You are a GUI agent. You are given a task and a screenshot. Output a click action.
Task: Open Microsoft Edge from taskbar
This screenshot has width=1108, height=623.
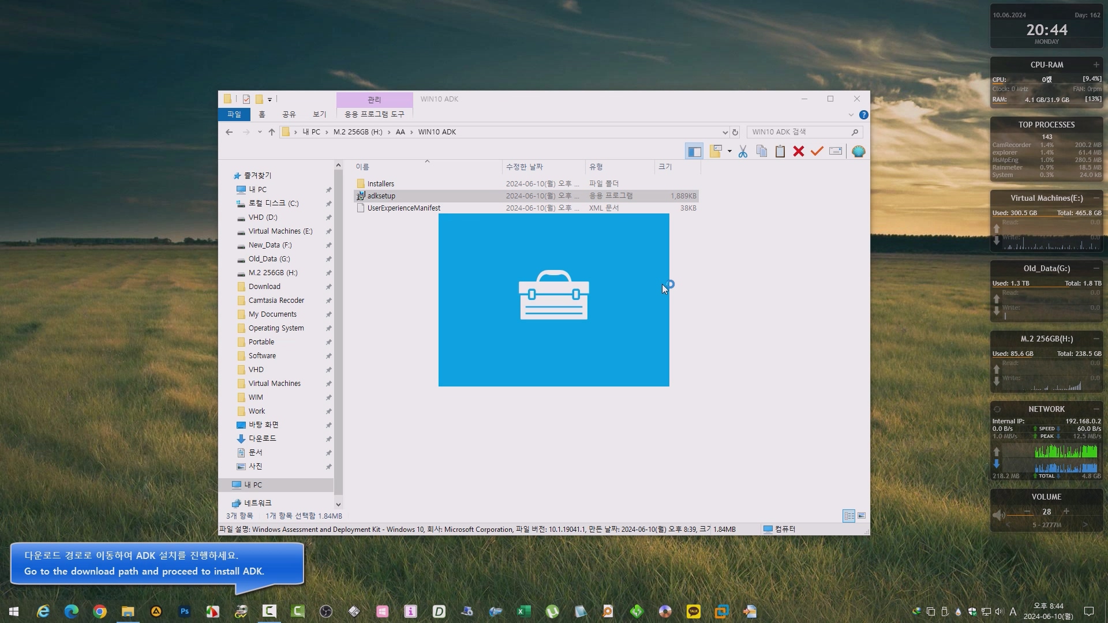(72, 611)
